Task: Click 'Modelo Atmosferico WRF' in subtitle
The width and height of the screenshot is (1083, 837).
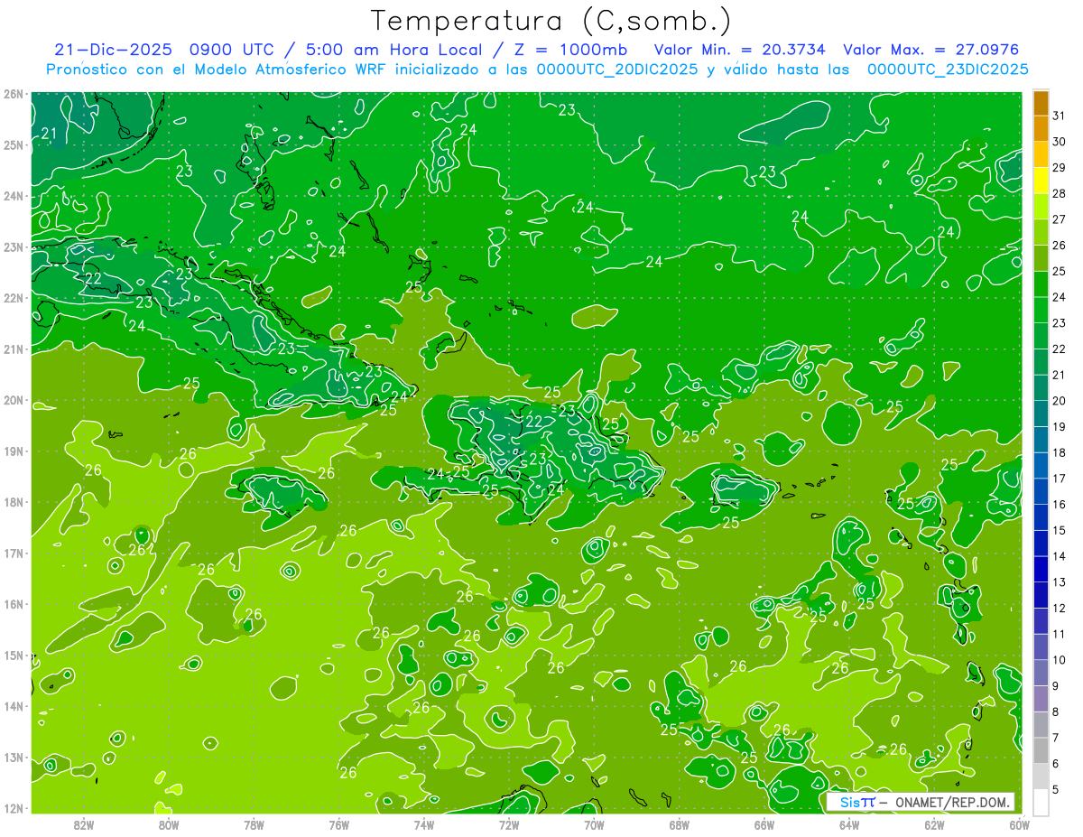Action: tap(291, 69)
